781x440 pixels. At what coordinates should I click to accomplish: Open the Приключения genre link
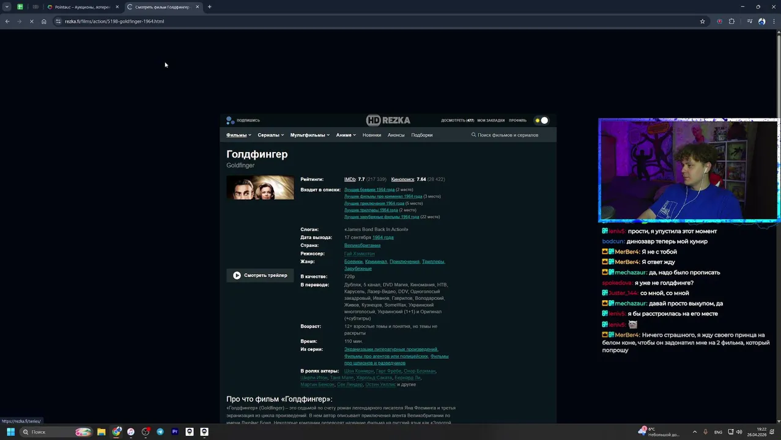pyautogui.click(x=404, y=262)
